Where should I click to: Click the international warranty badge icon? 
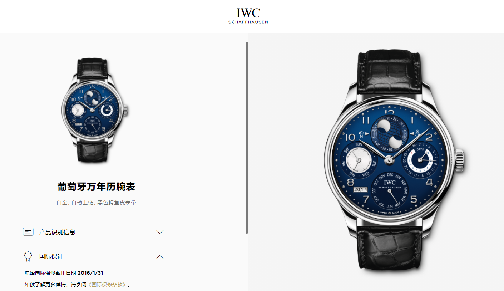click(x=28, y=256)
